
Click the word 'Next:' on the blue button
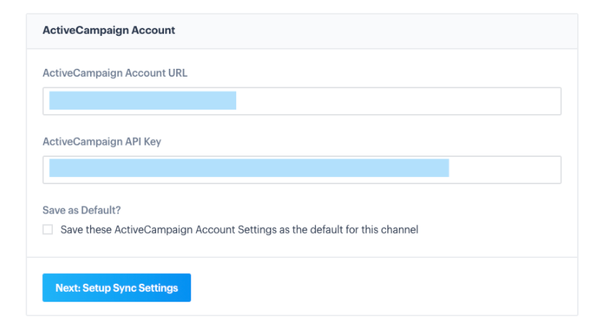(x=68, y=288)
